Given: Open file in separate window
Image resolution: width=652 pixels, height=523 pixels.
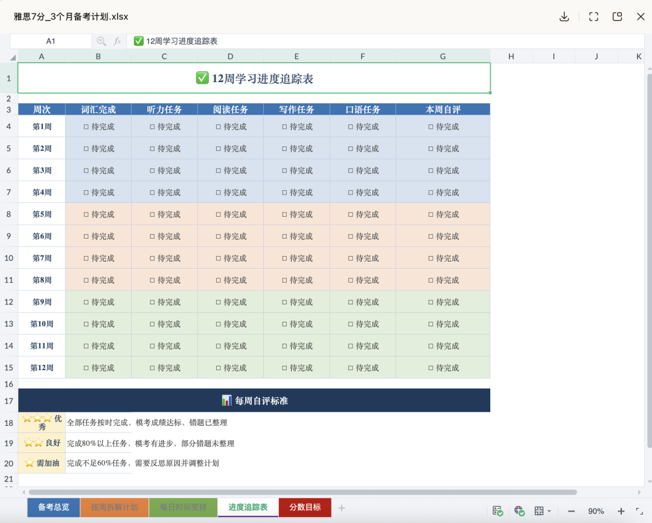Looking at the screenshot, I should coord(617,17).
